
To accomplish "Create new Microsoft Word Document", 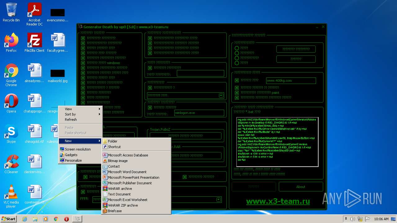I will tap(136, 172).
